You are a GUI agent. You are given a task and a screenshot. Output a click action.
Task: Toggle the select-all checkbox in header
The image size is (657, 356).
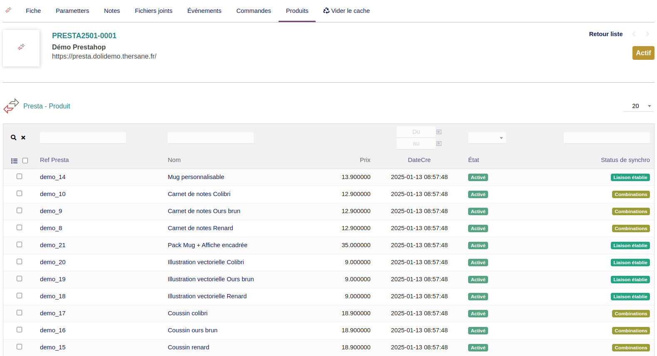pyautogui.click(x=25, y=161)
